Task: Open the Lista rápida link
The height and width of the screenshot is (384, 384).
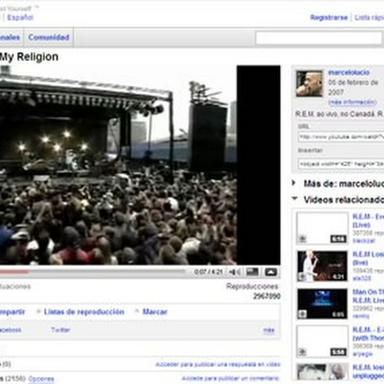Action: pyautogui.click(x=369, y=17)
